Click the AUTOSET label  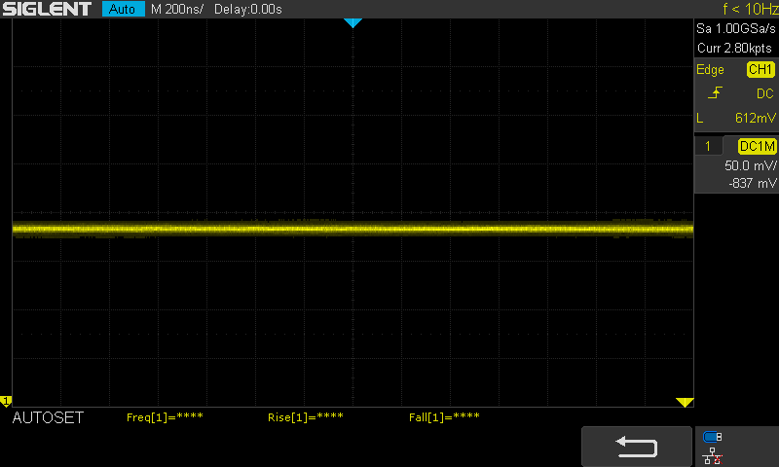tap(48, 417)
